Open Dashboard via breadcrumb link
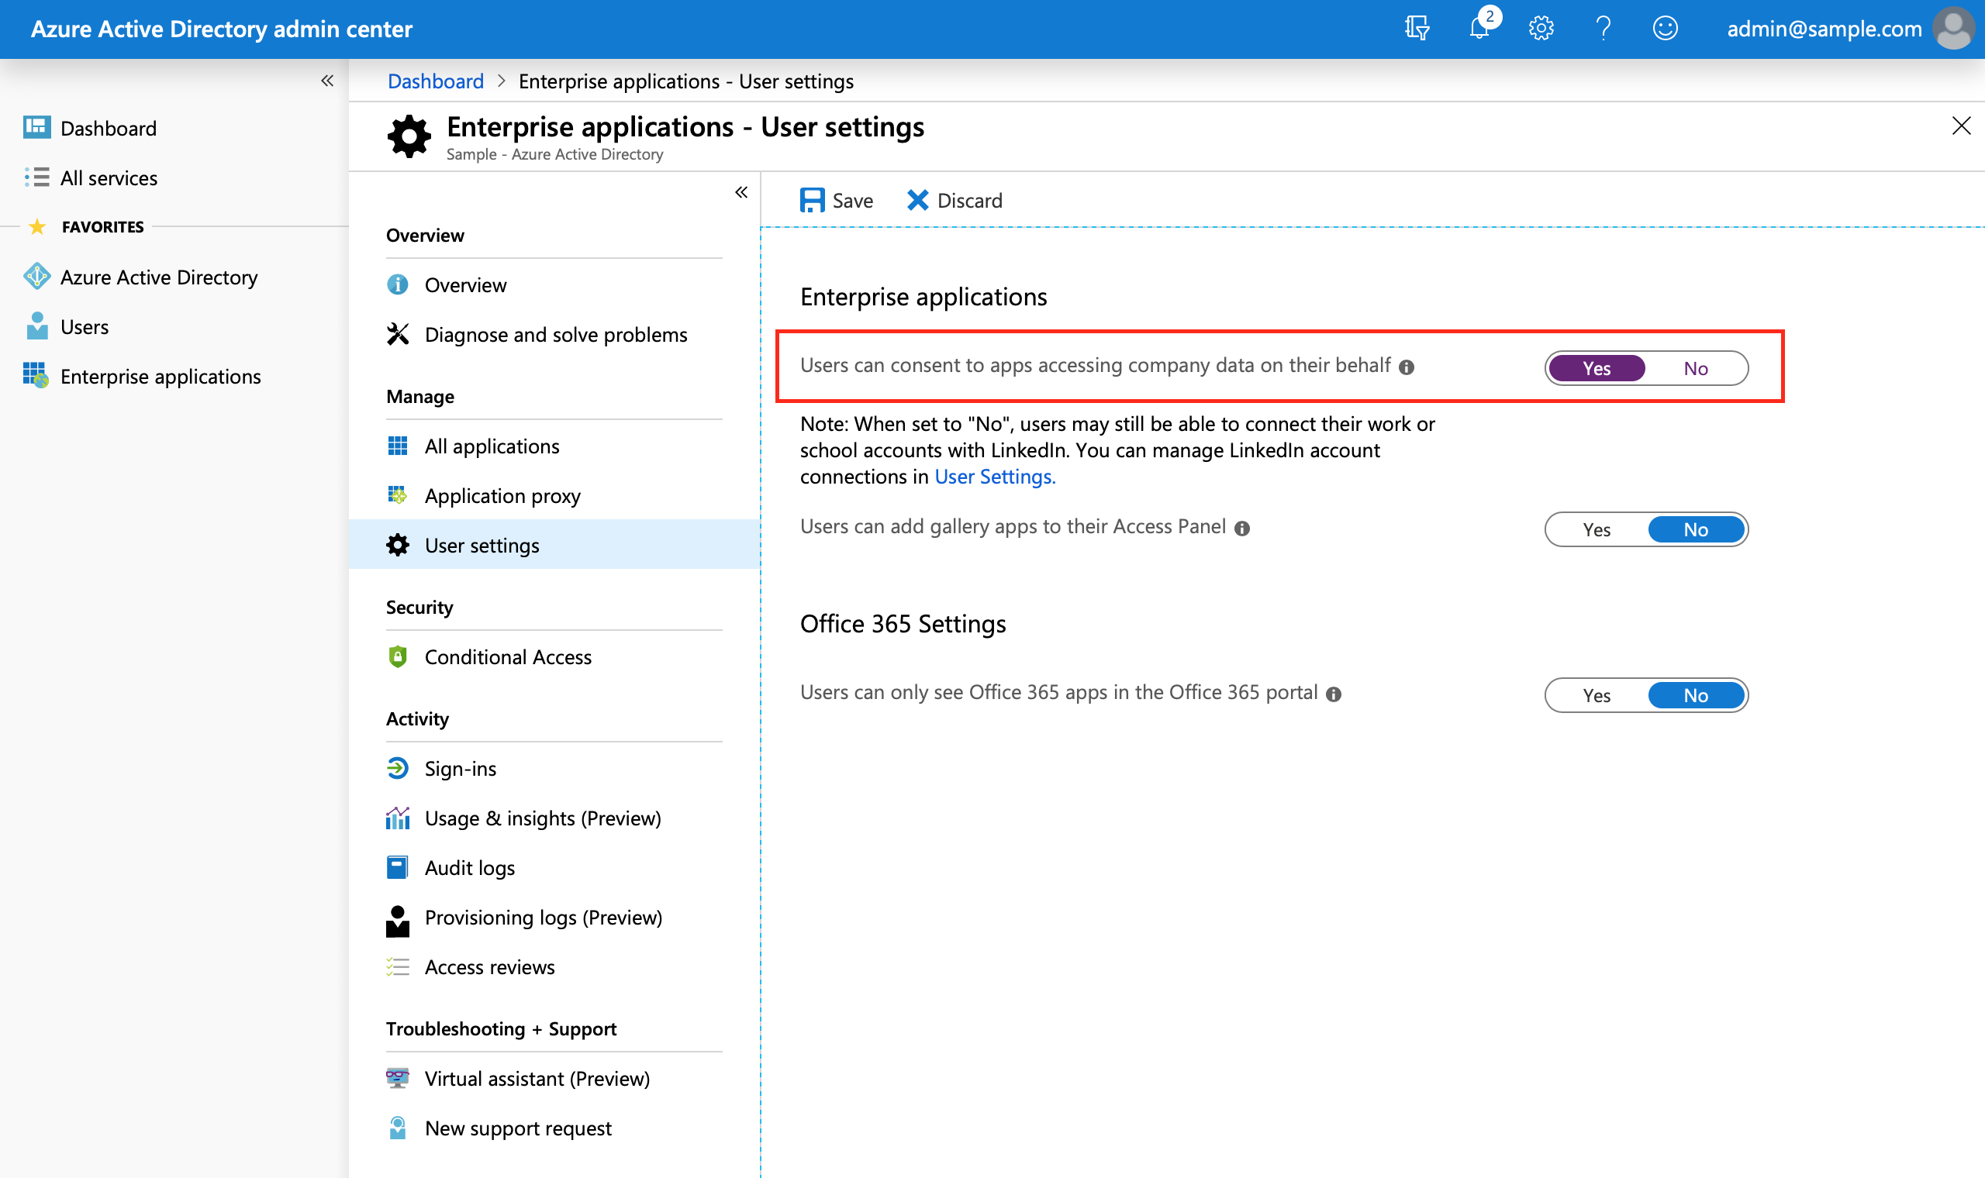Screen dimensions: 1985x1178 click(x=435, y=80)
